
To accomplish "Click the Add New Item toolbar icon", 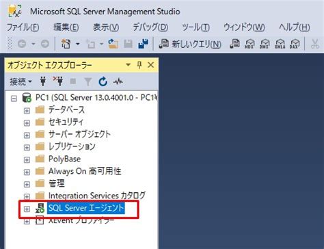I will tap(91, 43).
